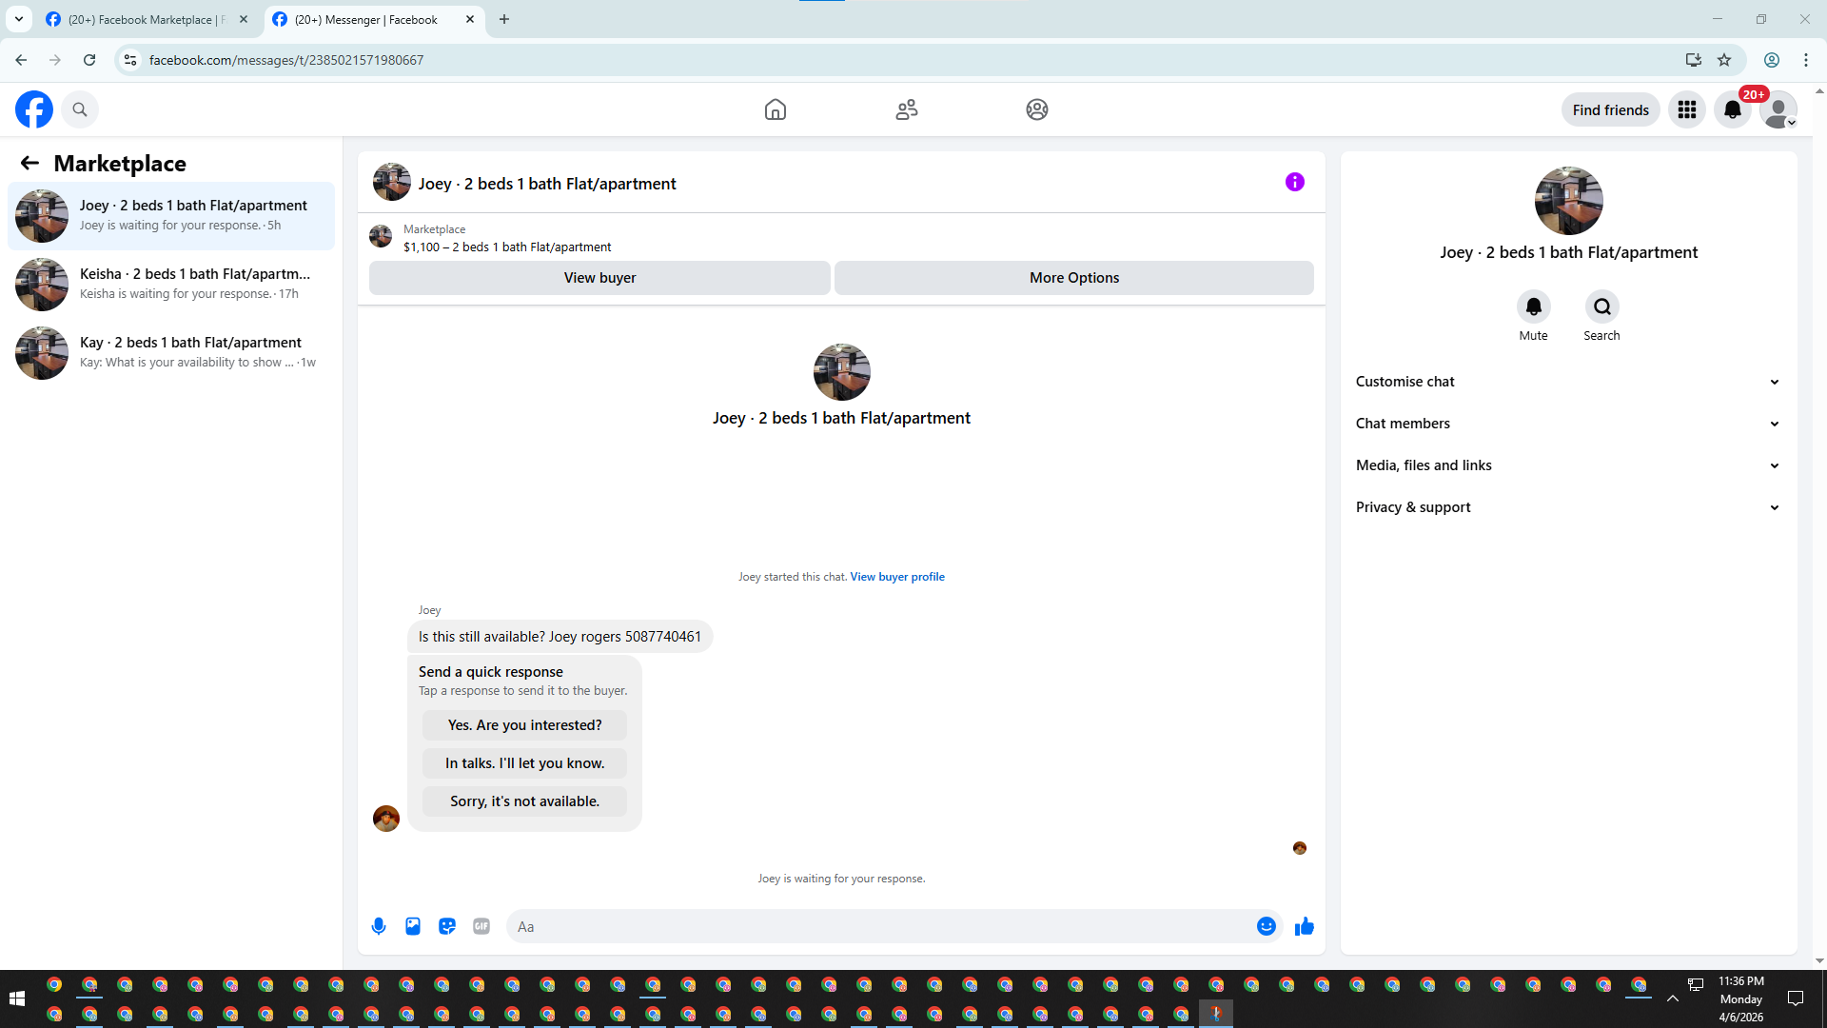Image resolution: width=1827 pixels, height=1028 pixels.
Task: Expand Chat members section
Action: click(x=1568, y=424)
